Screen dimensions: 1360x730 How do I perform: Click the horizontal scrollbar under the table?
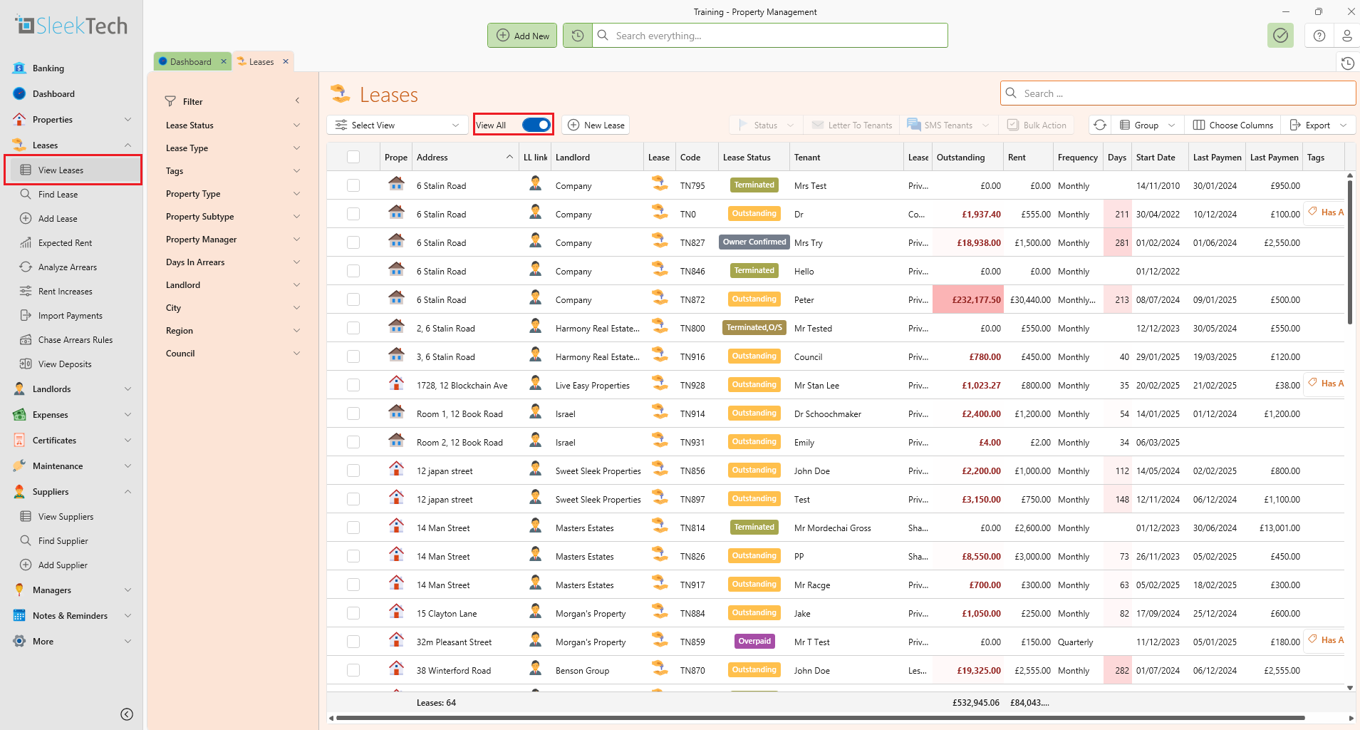point(819,718)
